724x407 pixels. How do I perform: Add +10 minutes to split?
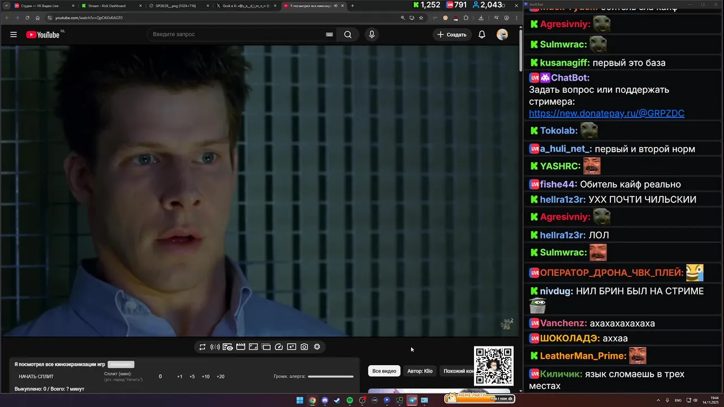205,376
